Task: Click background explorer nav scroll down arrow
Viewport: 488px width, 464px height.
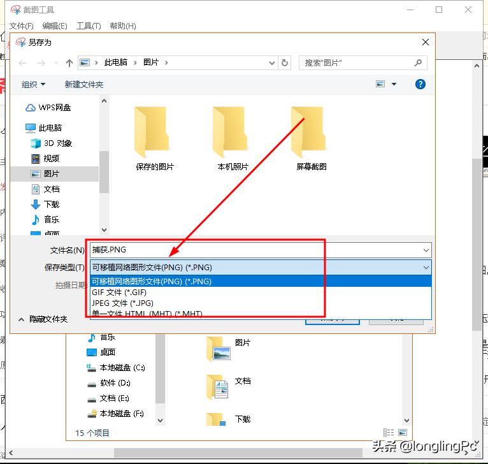Action: tap(161, 421)
